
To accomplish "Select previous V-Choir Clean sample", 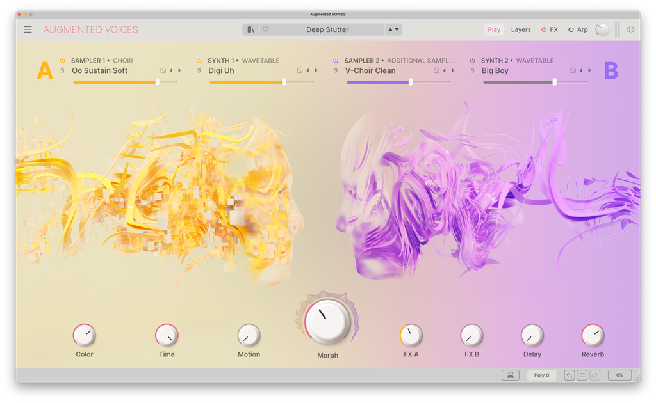I will 445,70.
